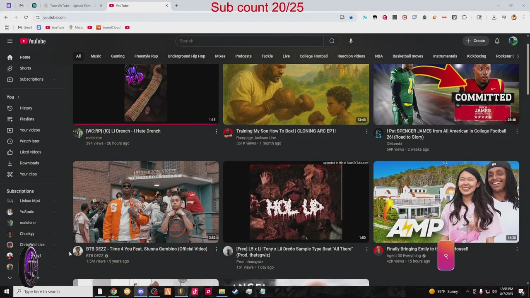This screenshot has width=530, height=298.
Task: Open Subscriptions in the sidebar
Action: (x=31, y=79)
